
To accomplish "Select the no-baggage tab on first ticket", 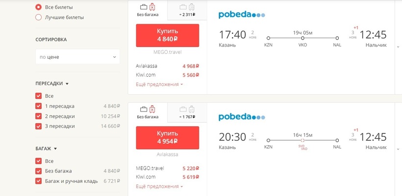I will pyautogui.click(x=148, y=10).
